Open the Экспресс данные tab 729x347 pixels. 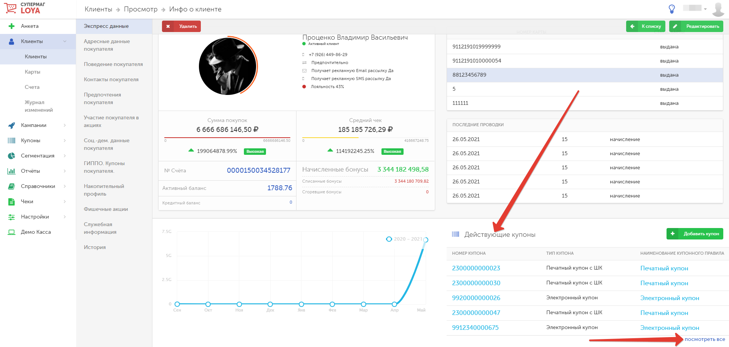pyautogui.click(x=114, y=26)
